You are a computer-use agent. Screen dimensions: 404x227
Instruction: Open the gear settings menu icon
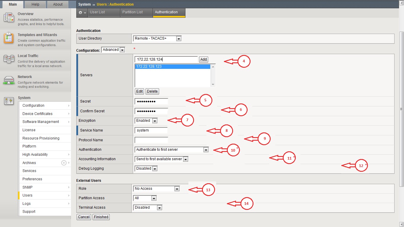82,13
